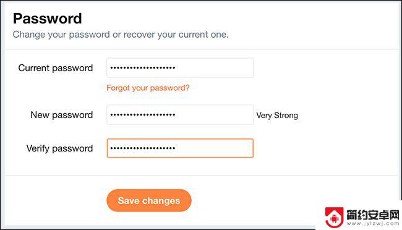Click the 'Change your password or recover' subtitle
The height and width of the screenshot is (230, 402).
121,35
